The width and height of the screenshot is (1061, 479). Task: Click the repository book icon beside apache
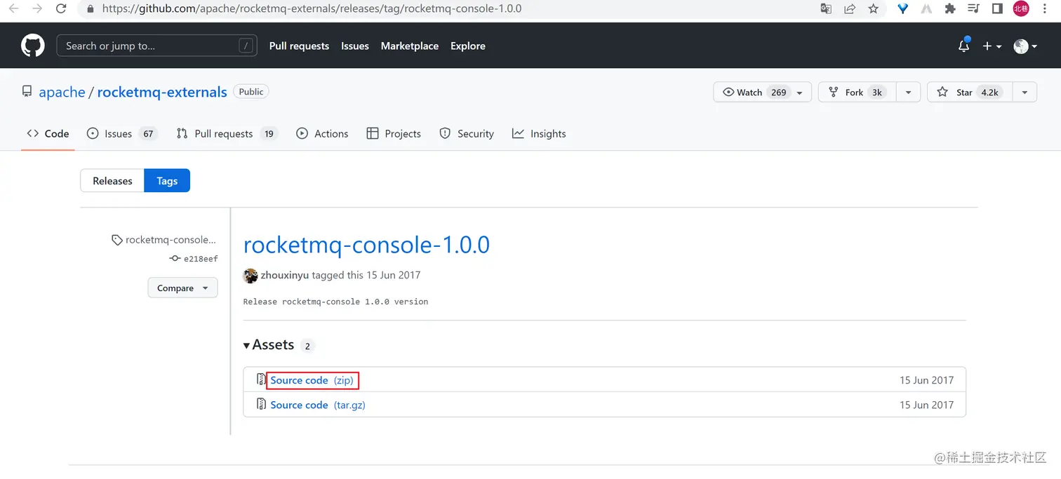tap(27, 92)
